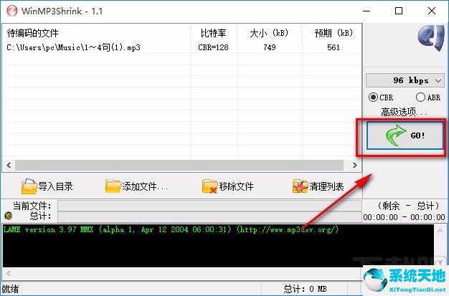Open 高级选项 advanced options
The image size is (449, 296).
click(404, 112)
